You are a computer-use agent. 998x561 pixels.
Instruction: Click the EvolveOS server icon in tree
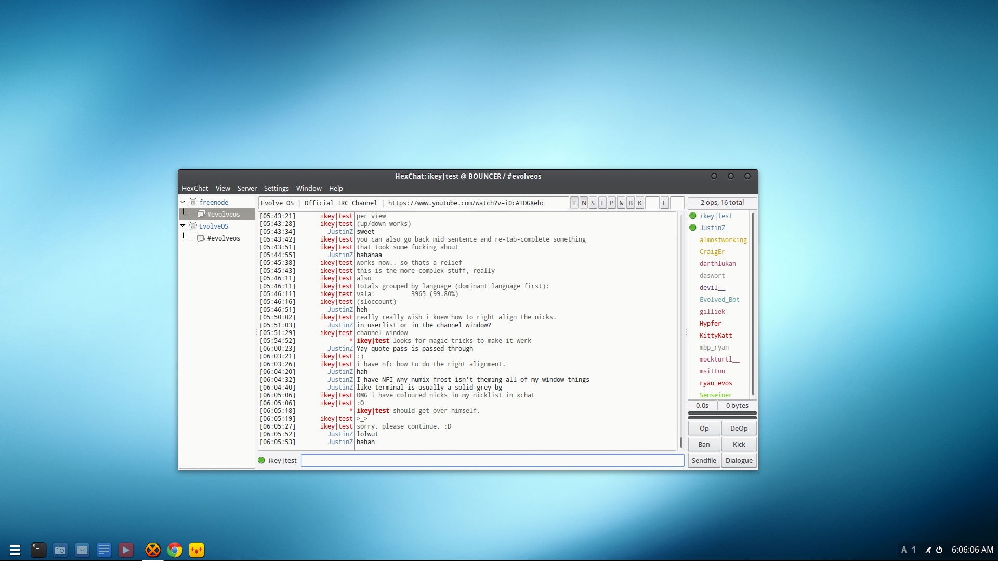[193, 226]
